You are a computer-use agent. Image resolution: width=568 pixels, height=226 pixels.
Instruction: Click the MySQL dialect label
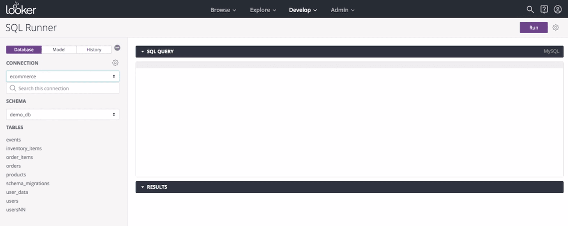point(551,51)
